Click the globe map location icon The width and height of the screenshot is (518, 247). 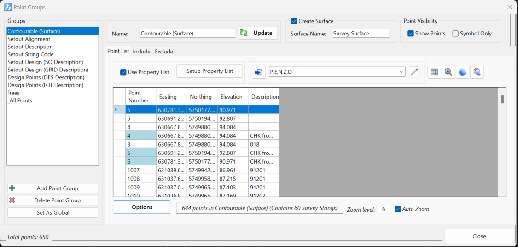tap(477, 72)
